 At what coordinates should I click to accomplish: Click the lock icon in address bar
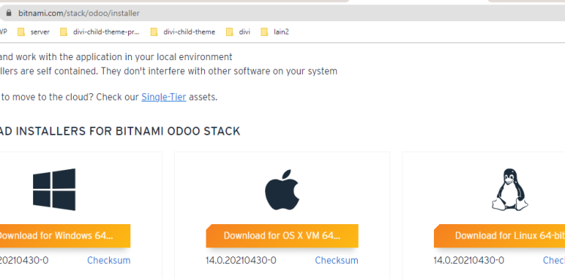(9, 14)
